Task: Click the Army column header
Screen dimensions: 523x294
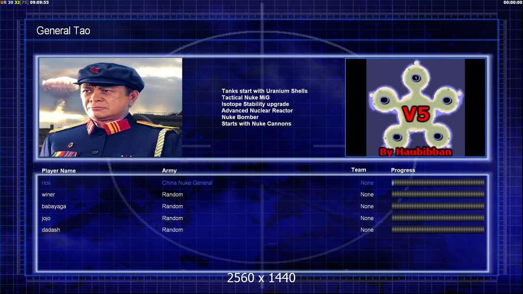Action: tap(169, 171)
